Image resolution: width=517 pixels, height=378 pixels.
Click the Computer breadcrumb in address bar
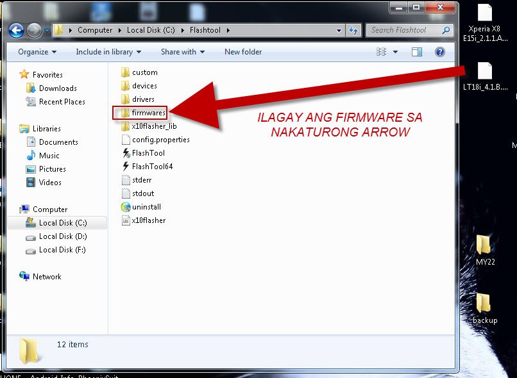(x=95, y=30)
